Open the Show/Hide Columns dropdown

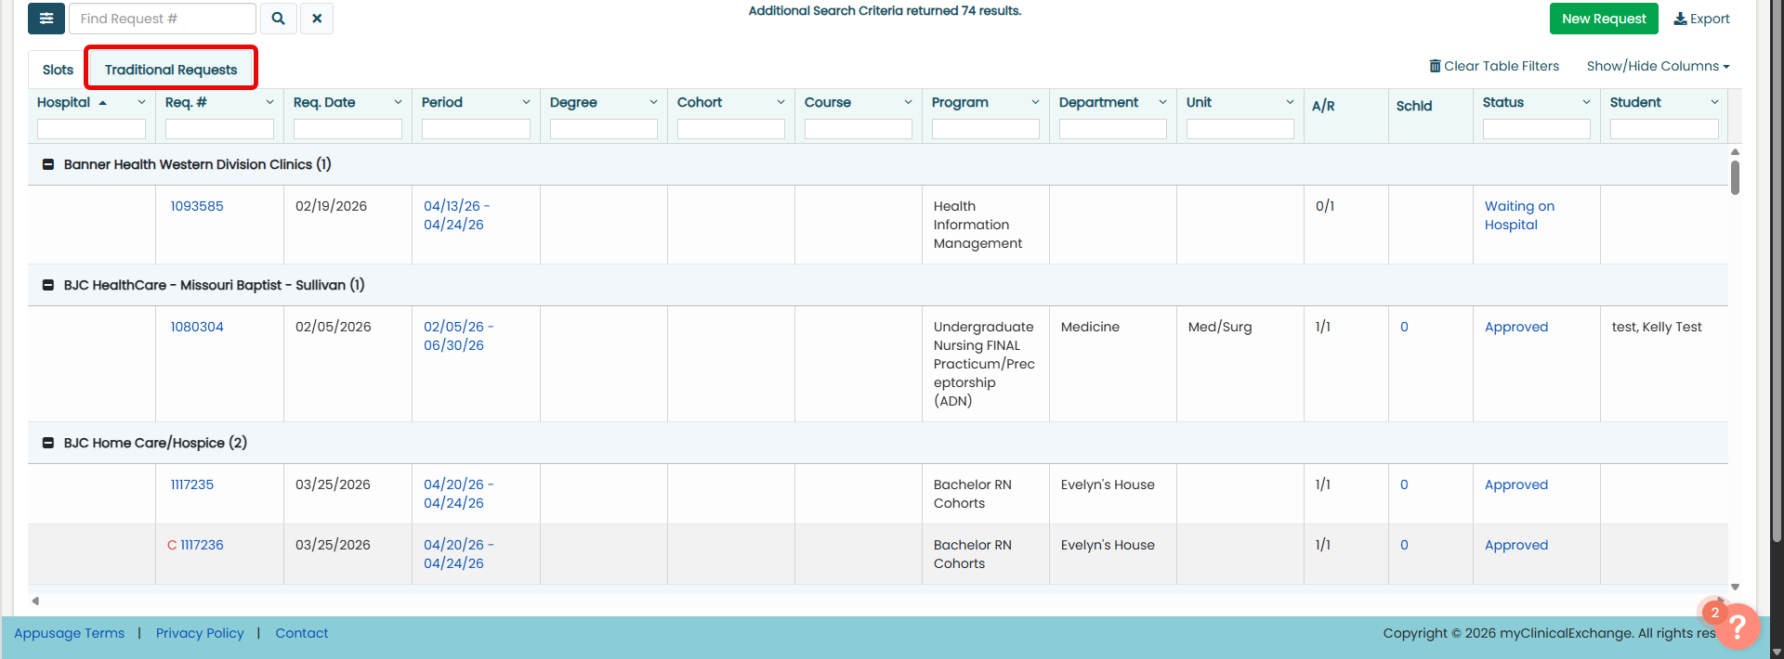pos(1658,66)
